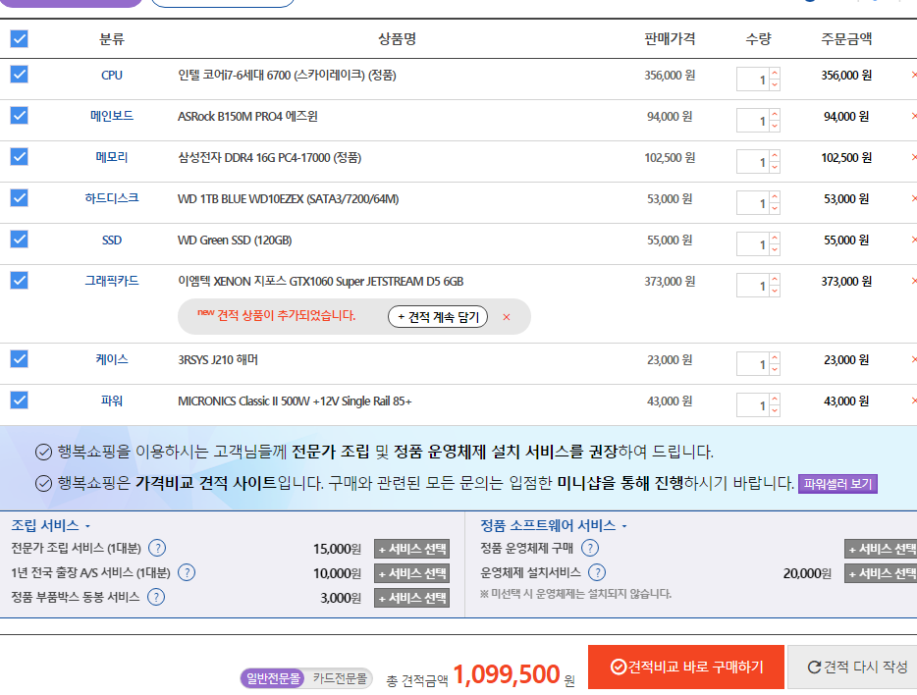Viewport: 917px width, 695px height.
Task: Open product 3RSYS J210 해머
Action: coord(218,360)
